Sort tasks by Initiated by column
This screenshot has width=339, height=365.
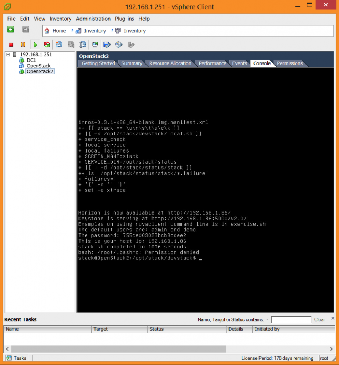click(x=294, y=329)
